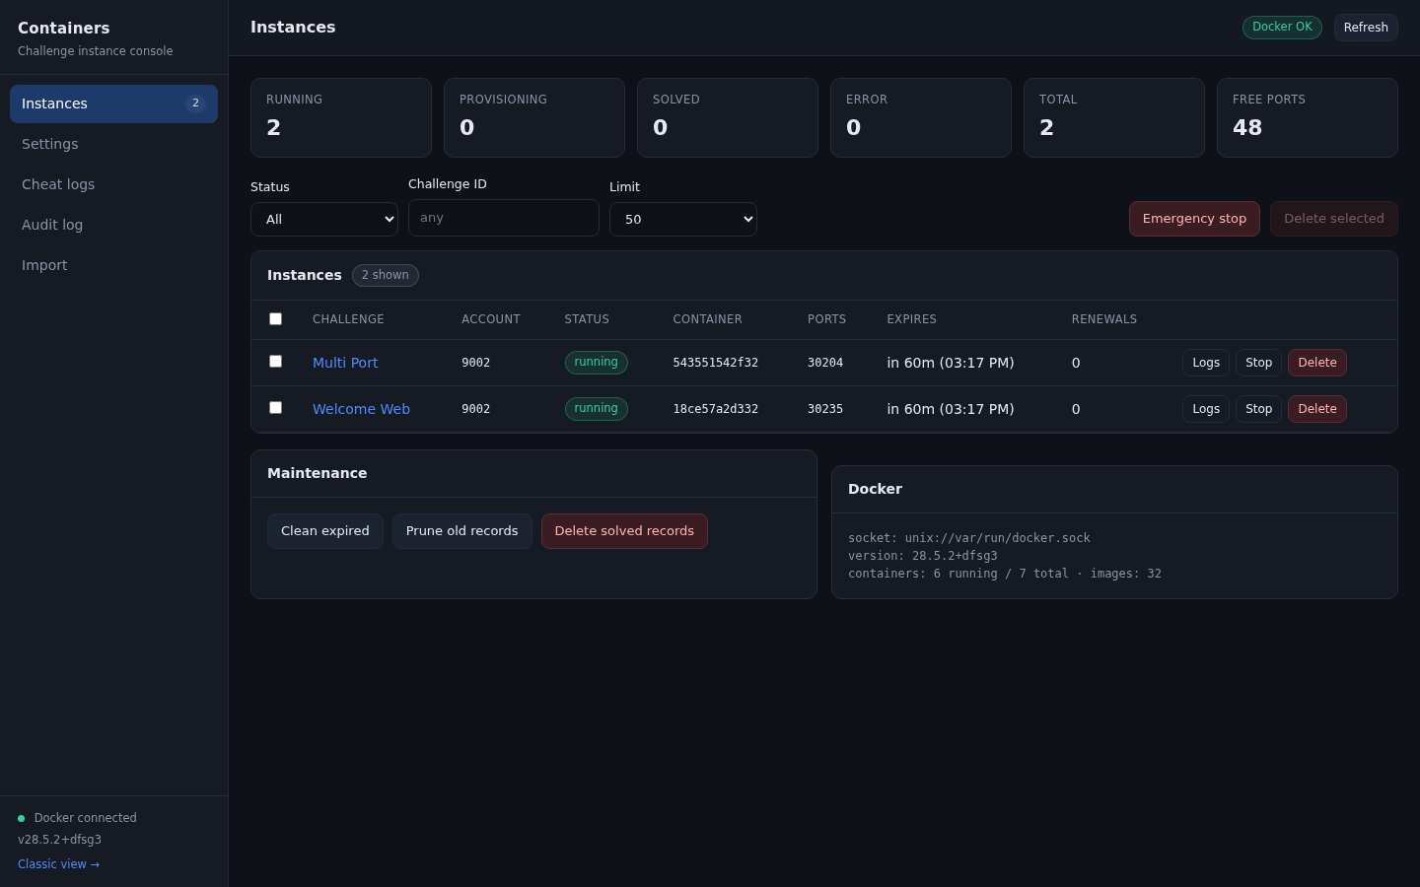Screen dimensions: 1420x887
Task: Click the Emergency stop button
Action: click(x=1194, y=219)
